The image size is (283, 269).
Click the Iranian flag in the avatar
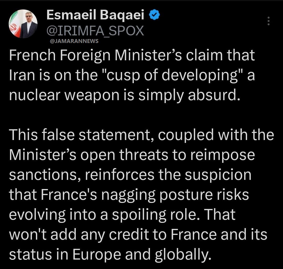pyautogui.click(x=14, y=28)
